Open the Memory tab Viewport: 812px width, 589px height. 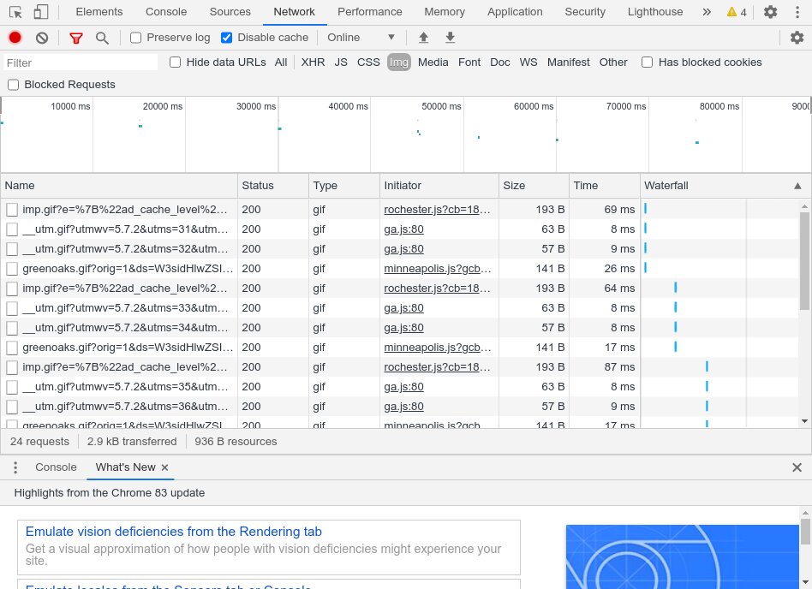click(x=445, y=12)
